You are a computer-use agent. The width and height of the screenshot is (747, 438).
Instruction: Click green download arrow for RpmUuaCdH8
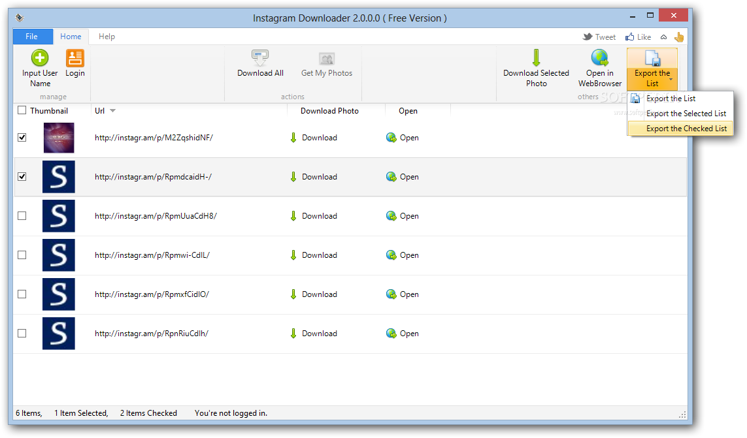[x=293, y=215]
